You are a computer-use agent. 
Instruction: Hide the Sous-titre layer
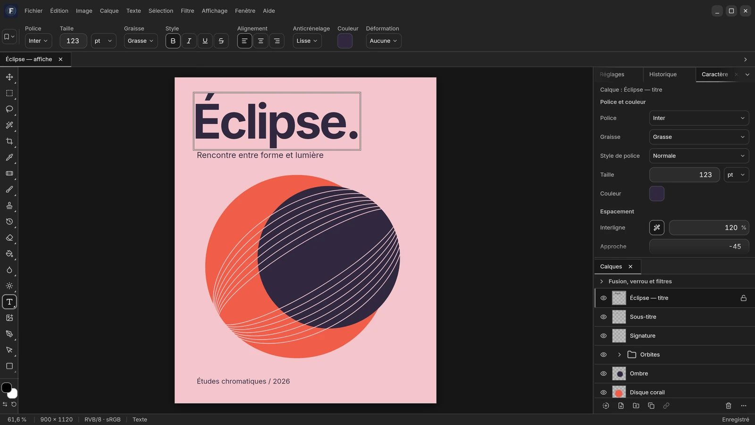pyautogui.click(x=604, y=317)
